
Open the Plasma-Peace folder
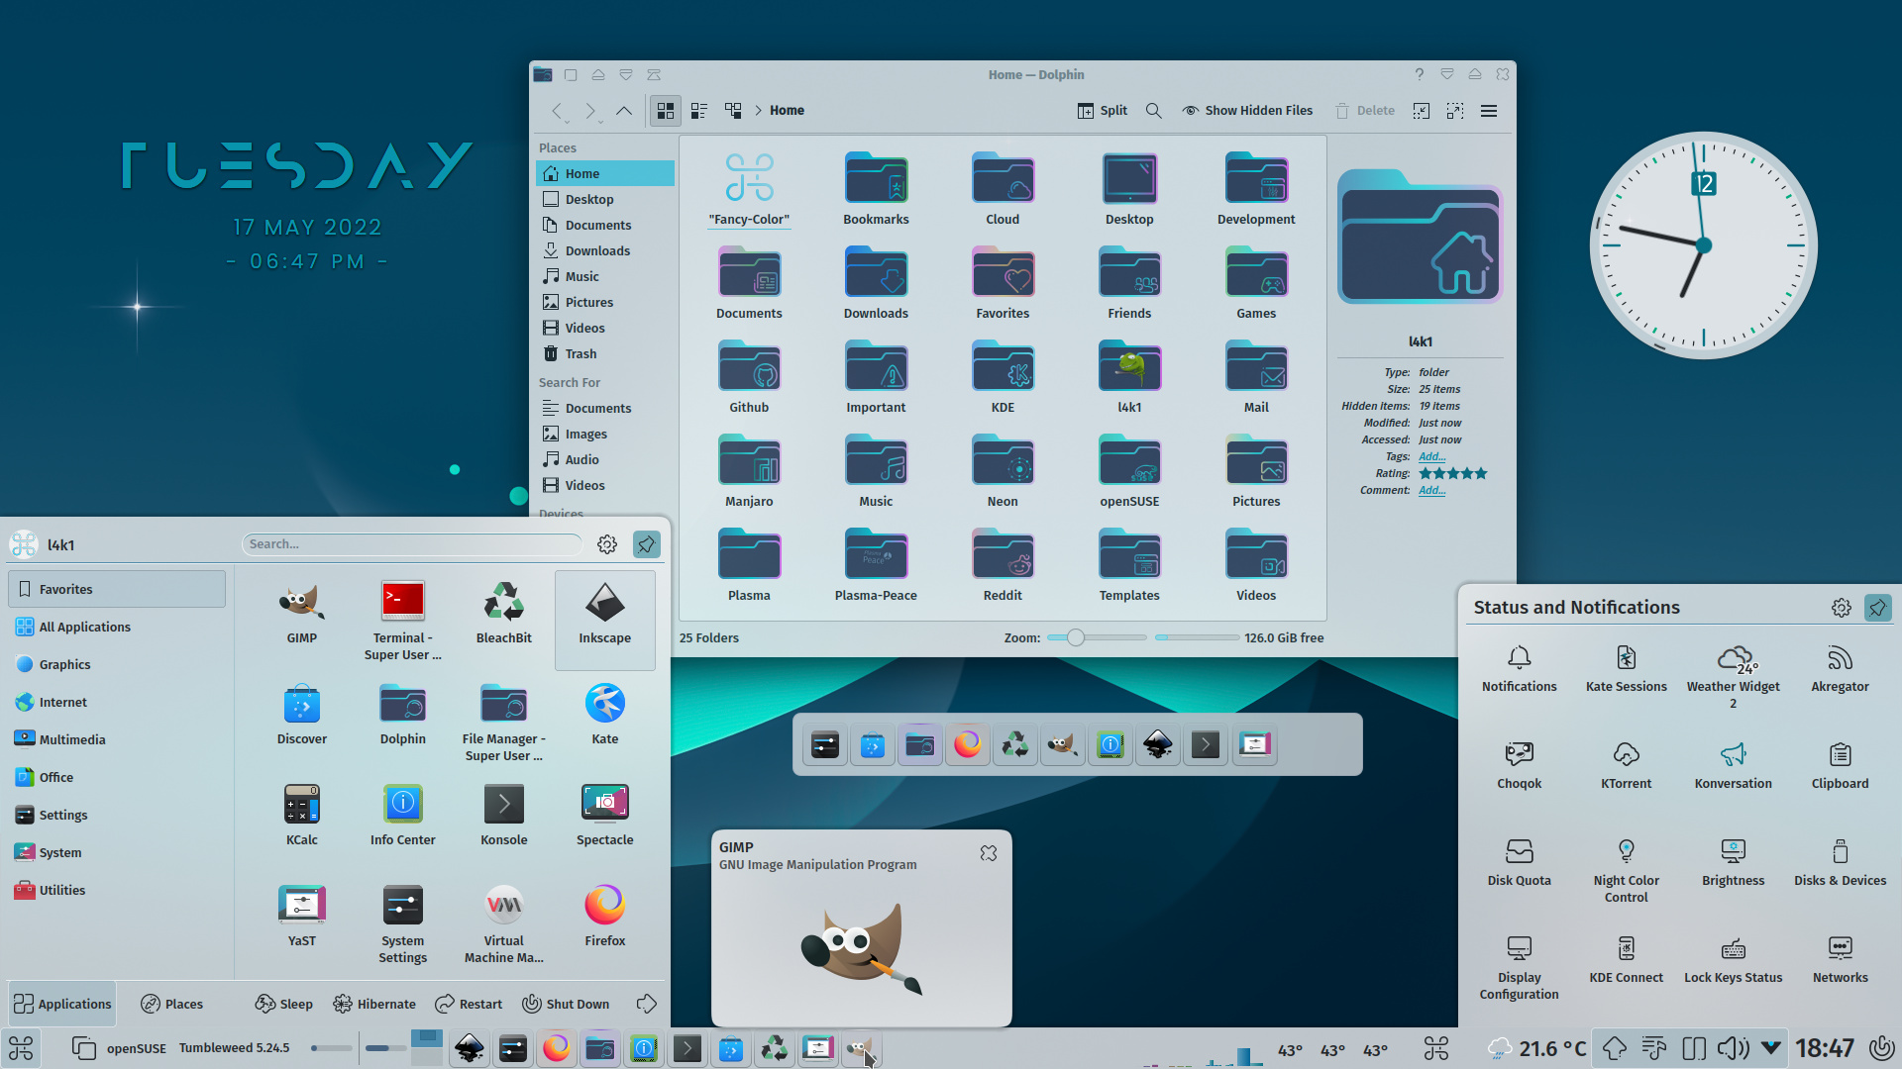[x=876, y=565]
